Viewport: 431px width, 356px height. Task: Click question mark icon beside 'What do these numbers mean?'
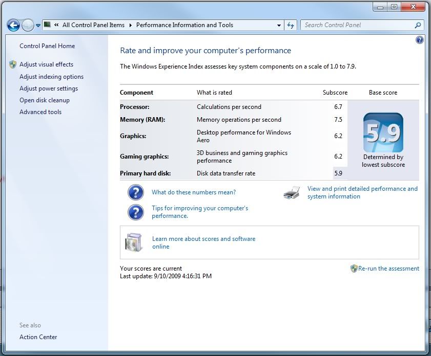(135, 192)
